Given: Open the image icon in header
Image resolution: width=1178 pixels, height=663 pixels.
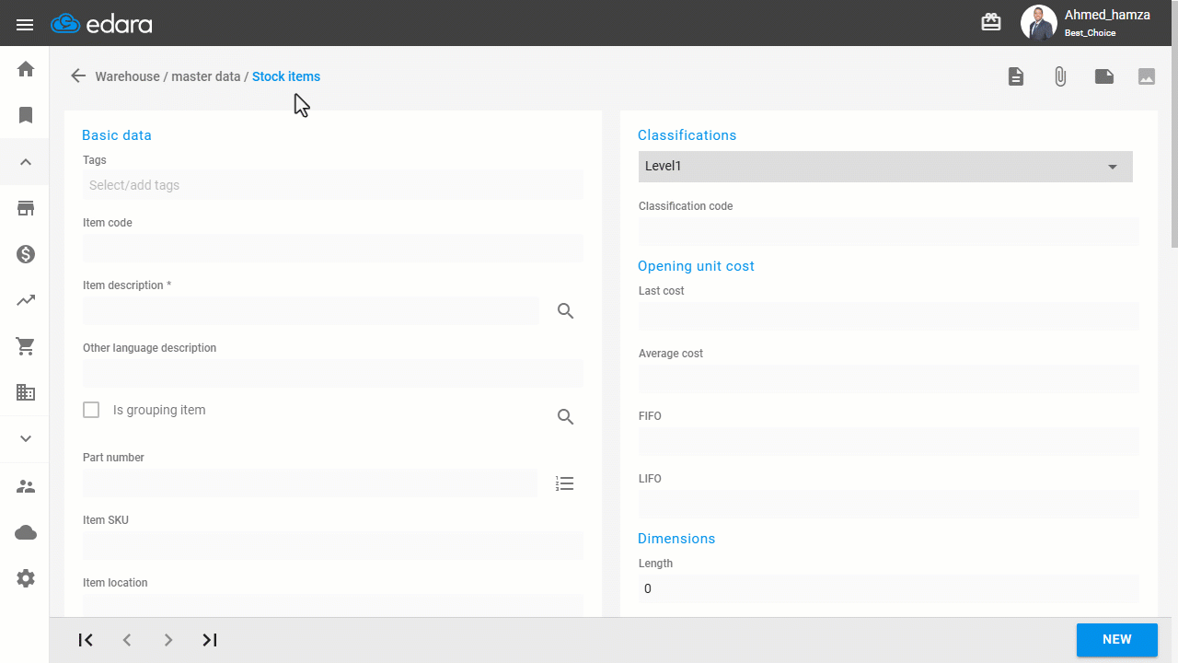Looking at the screenshot, I should pos(1147,76).
